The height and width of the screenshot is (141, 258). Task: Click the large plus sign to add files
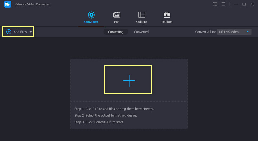coord(129,81)
